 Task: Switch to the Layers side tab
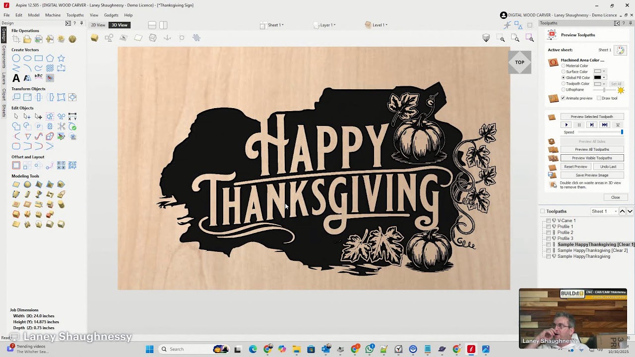(4, 78)
